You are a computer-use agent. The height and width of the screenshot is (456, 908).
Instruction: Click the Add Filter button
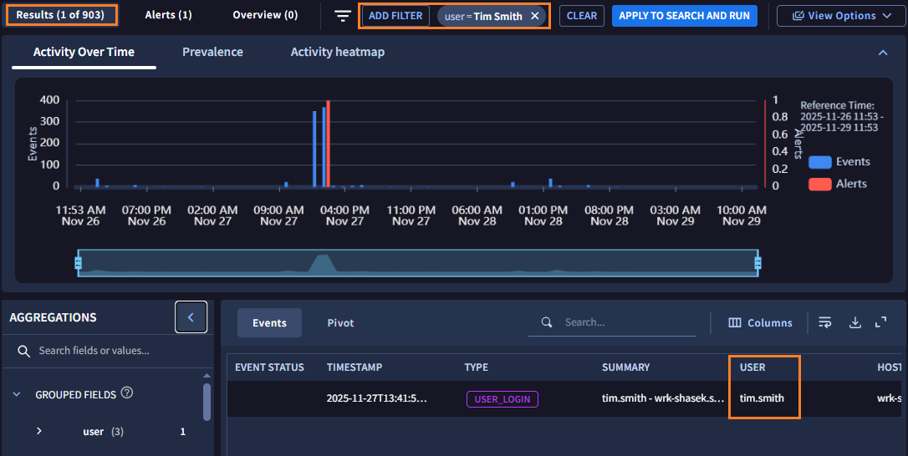tap(395, 16)
